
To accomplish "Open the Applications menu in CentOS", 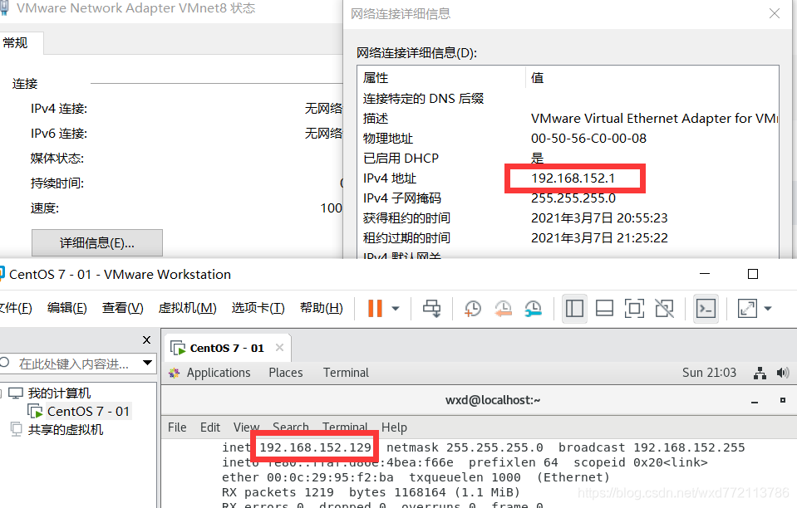I will (x=219, y=373).
